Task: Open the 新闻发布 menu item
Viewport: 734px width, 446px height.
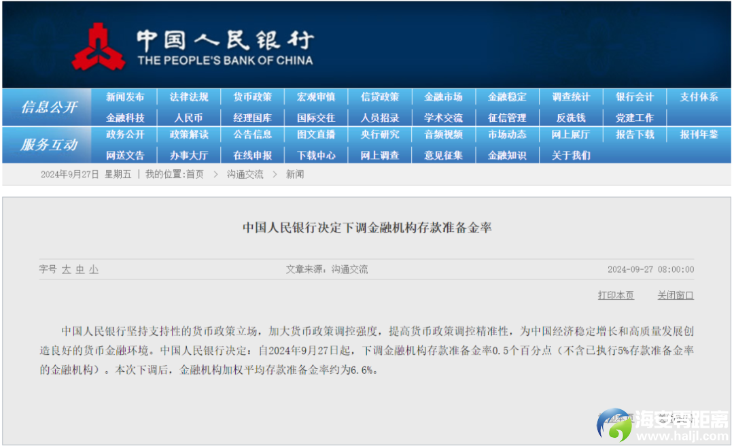Action: pyautogui.click(x=125, y=97)
